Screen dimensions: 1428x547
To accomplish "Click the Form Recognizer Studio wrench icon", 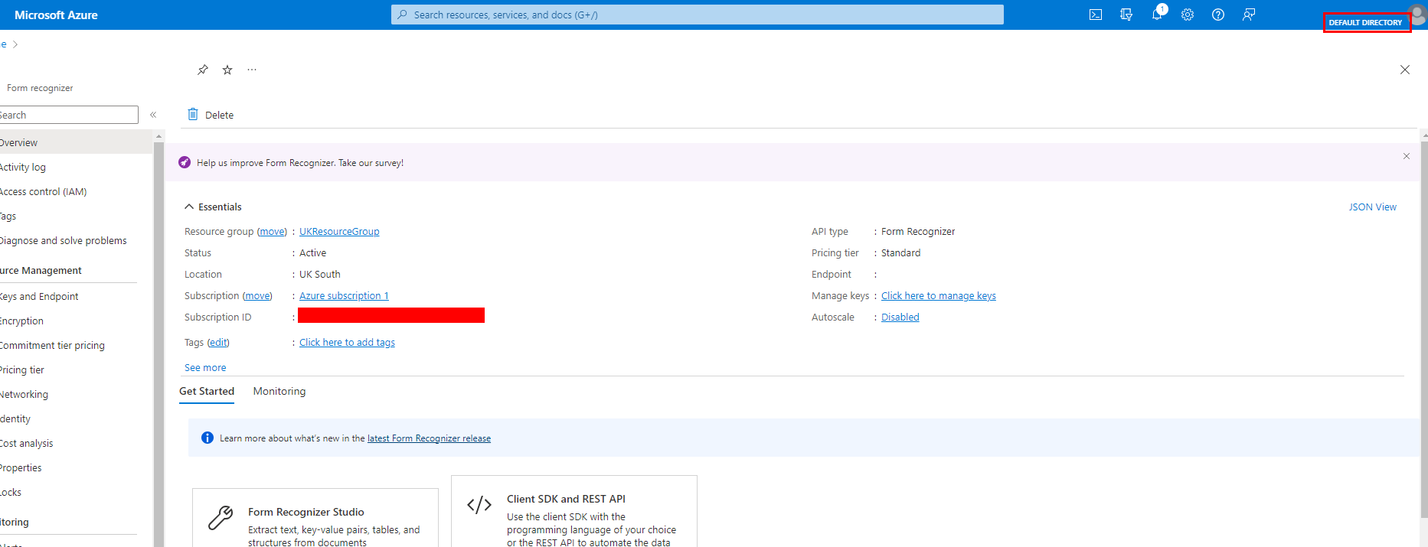I will pos(221,518).
